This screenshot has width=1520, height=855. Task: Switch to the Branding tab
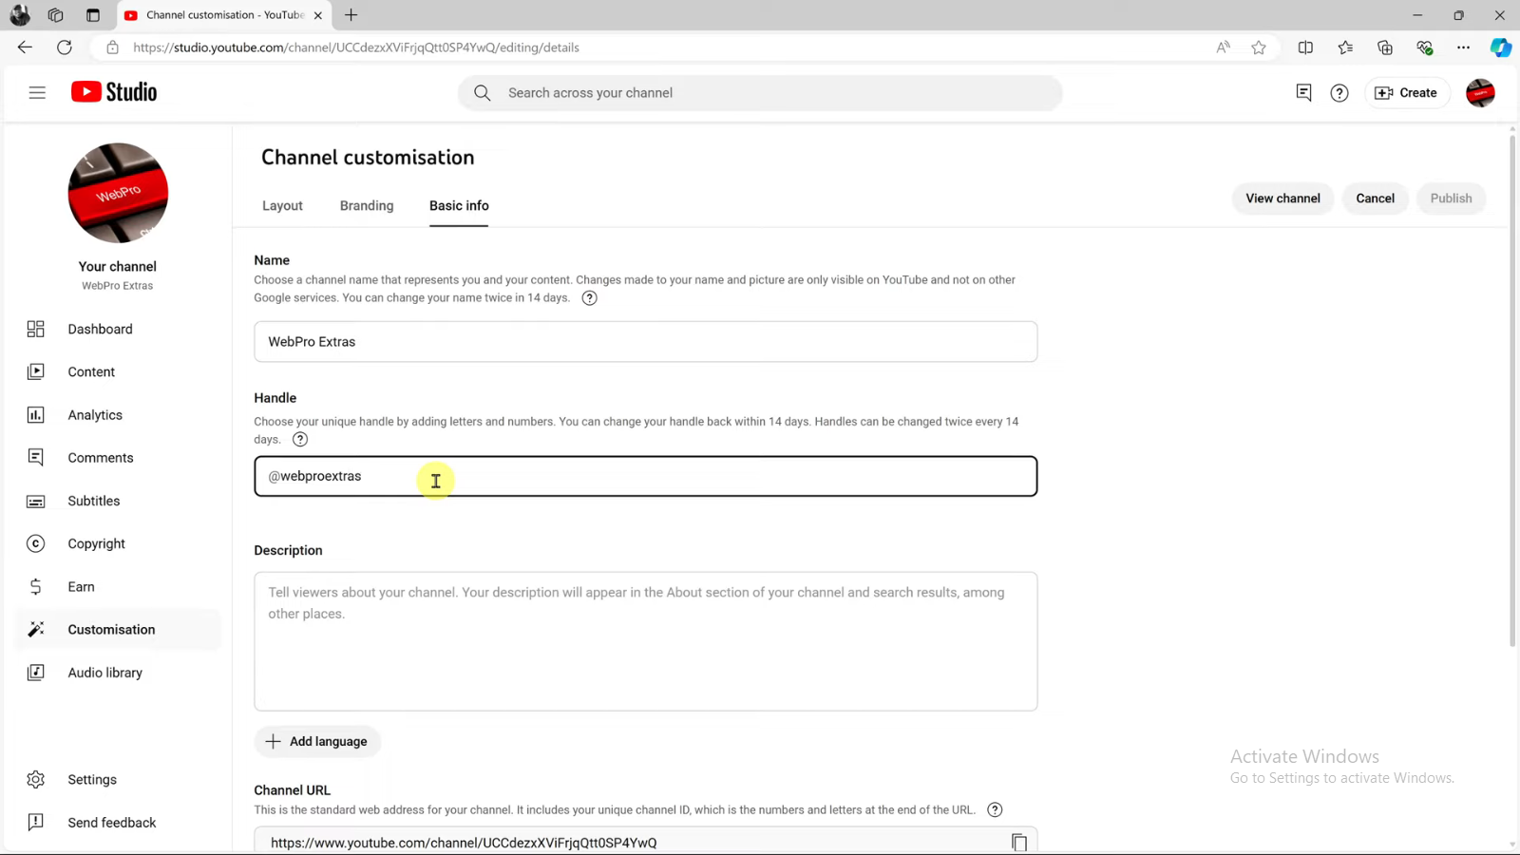click(367, 205)
